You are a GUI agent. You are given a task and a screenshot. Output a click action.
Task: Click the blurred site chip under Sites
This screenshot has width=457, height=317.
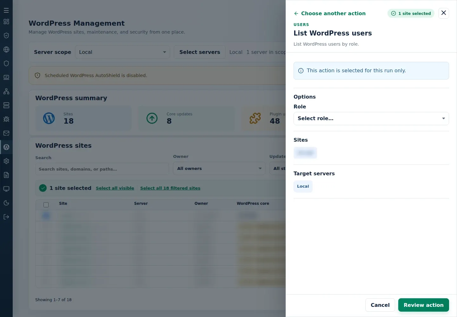tap(305, 153)
